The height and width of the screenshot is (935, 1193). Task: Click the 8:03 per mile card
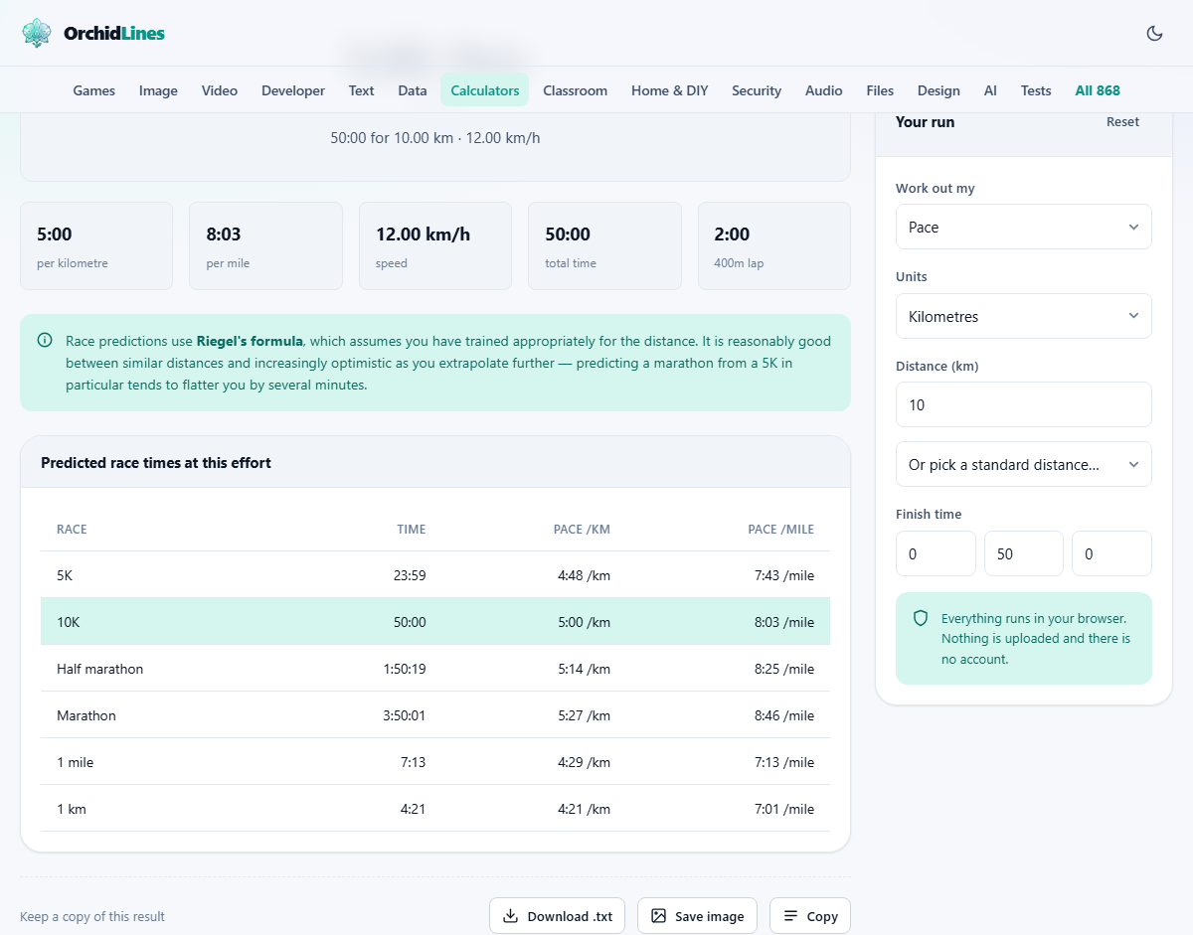[x=265, y=246]
